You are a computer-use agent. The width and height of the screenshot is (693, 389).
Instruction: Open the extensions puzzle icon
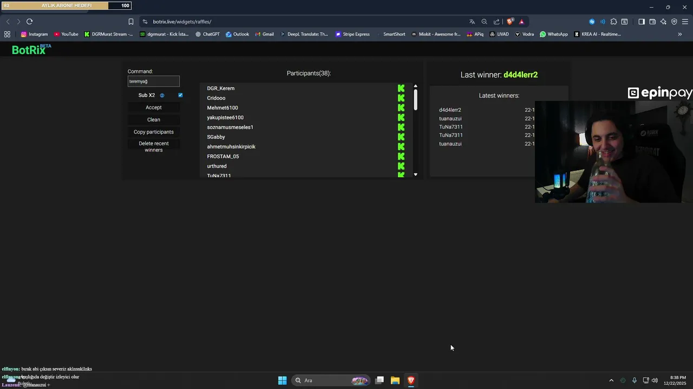click(613, 22)
